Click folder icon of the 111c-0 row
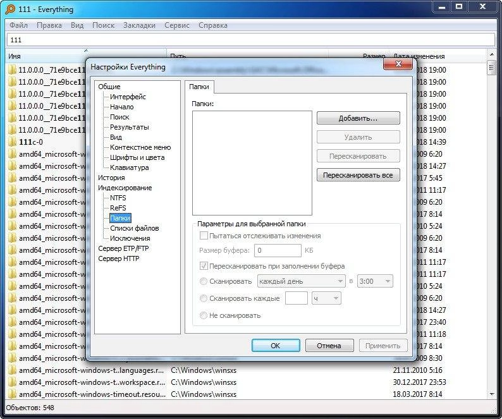This screenshot has width=502, height=419. click(x=12, y=142)
